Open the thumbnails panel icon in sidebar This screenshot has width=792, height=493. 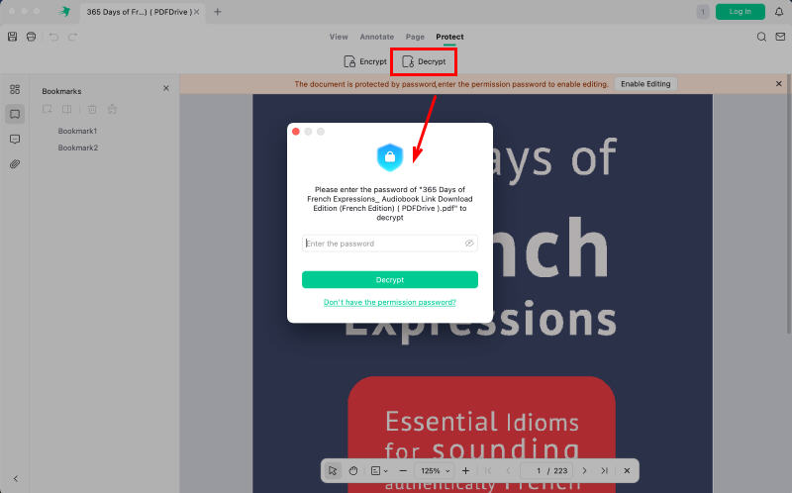[15, 89]
